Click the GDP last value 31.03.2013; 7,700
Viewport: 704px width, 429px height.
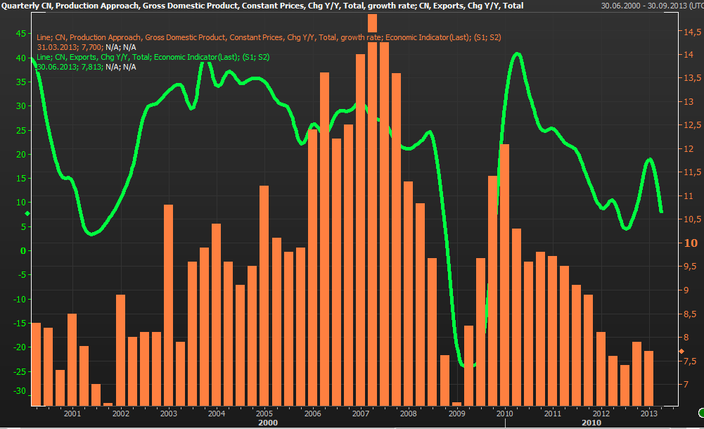pyautogui.click(x=69, y=47)
